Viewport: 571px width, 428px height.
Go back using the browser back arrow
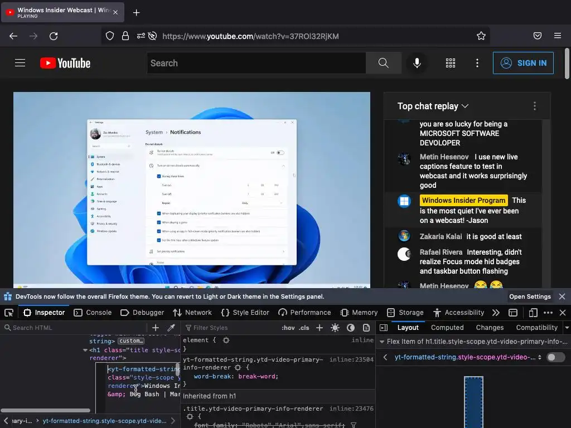tap(13, 36)
